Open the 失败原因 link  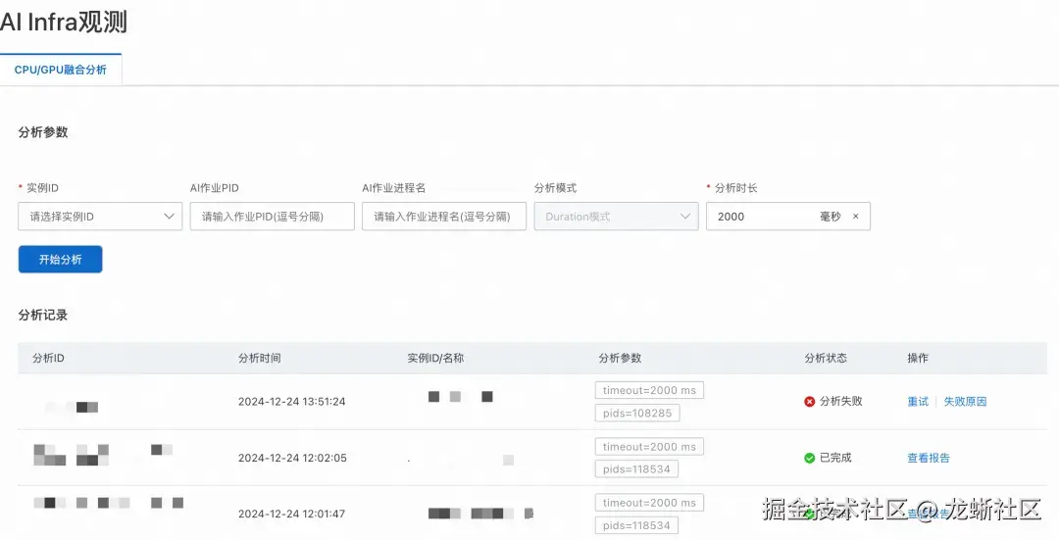[965, 402]
